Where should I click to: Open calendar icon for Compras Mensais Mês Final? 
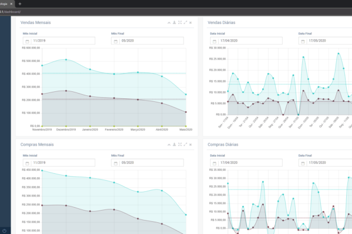(116, 163)
